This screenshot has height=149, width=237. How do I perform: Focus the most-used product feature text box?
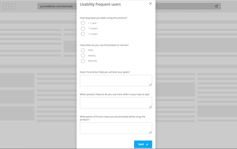click(x=116, y=103)
